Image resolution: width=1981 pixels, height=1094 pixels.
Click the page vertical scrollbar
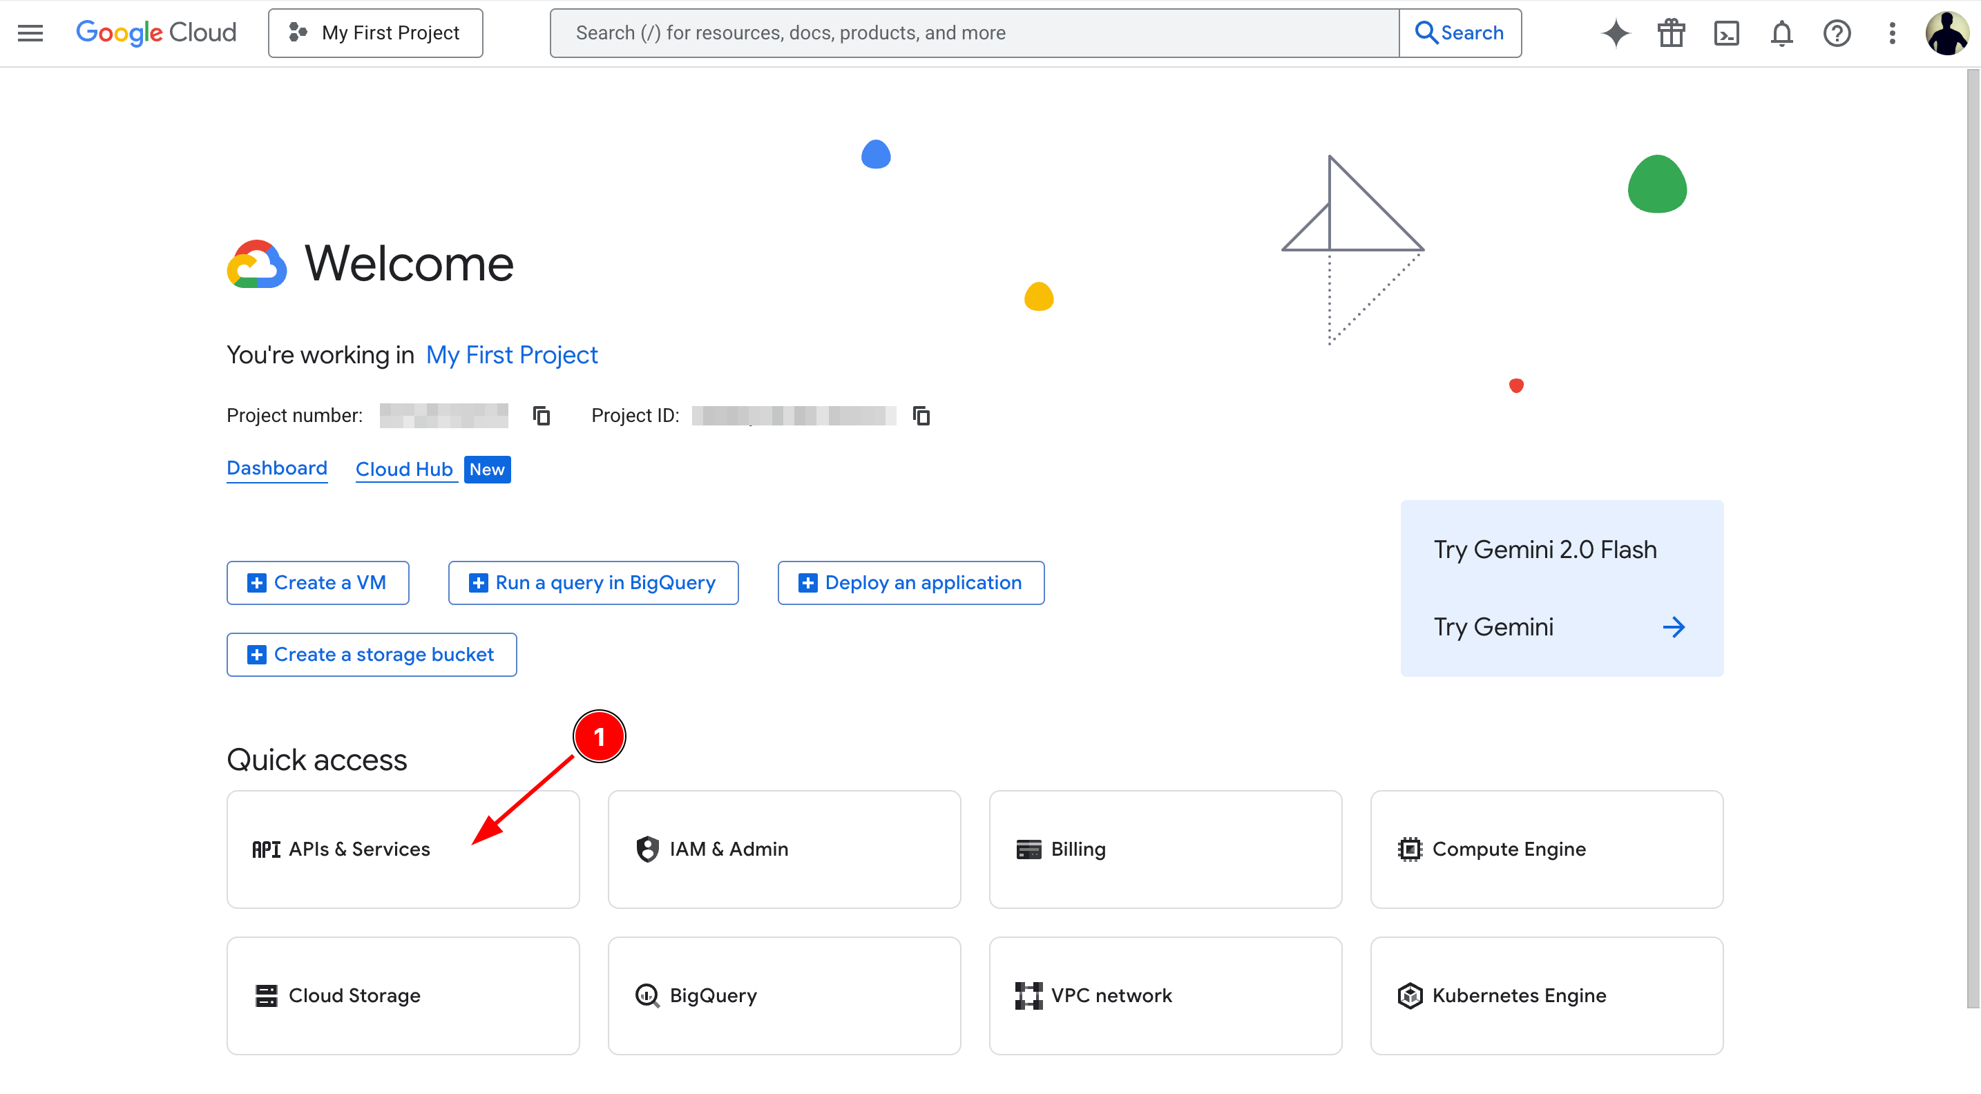tap(1973, 538)
